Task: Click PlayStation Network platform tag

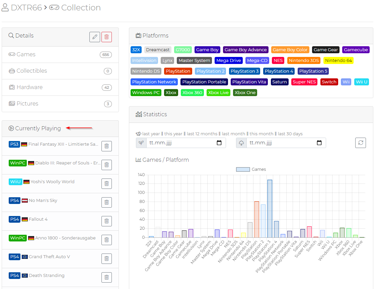Action: pos(154,82)
